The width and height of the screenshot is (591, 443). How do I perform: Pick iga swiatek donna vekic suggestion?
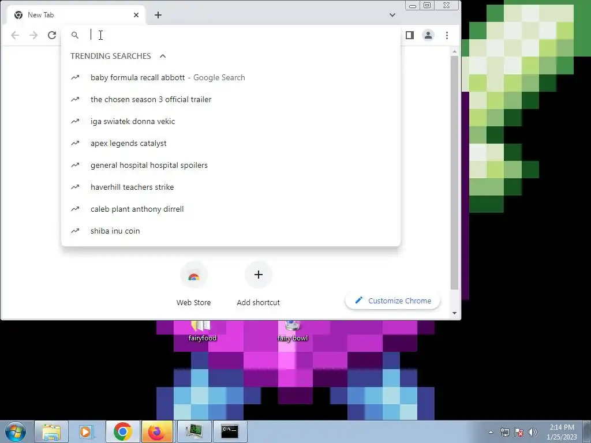pyautogui.click(x=231, y=121)
